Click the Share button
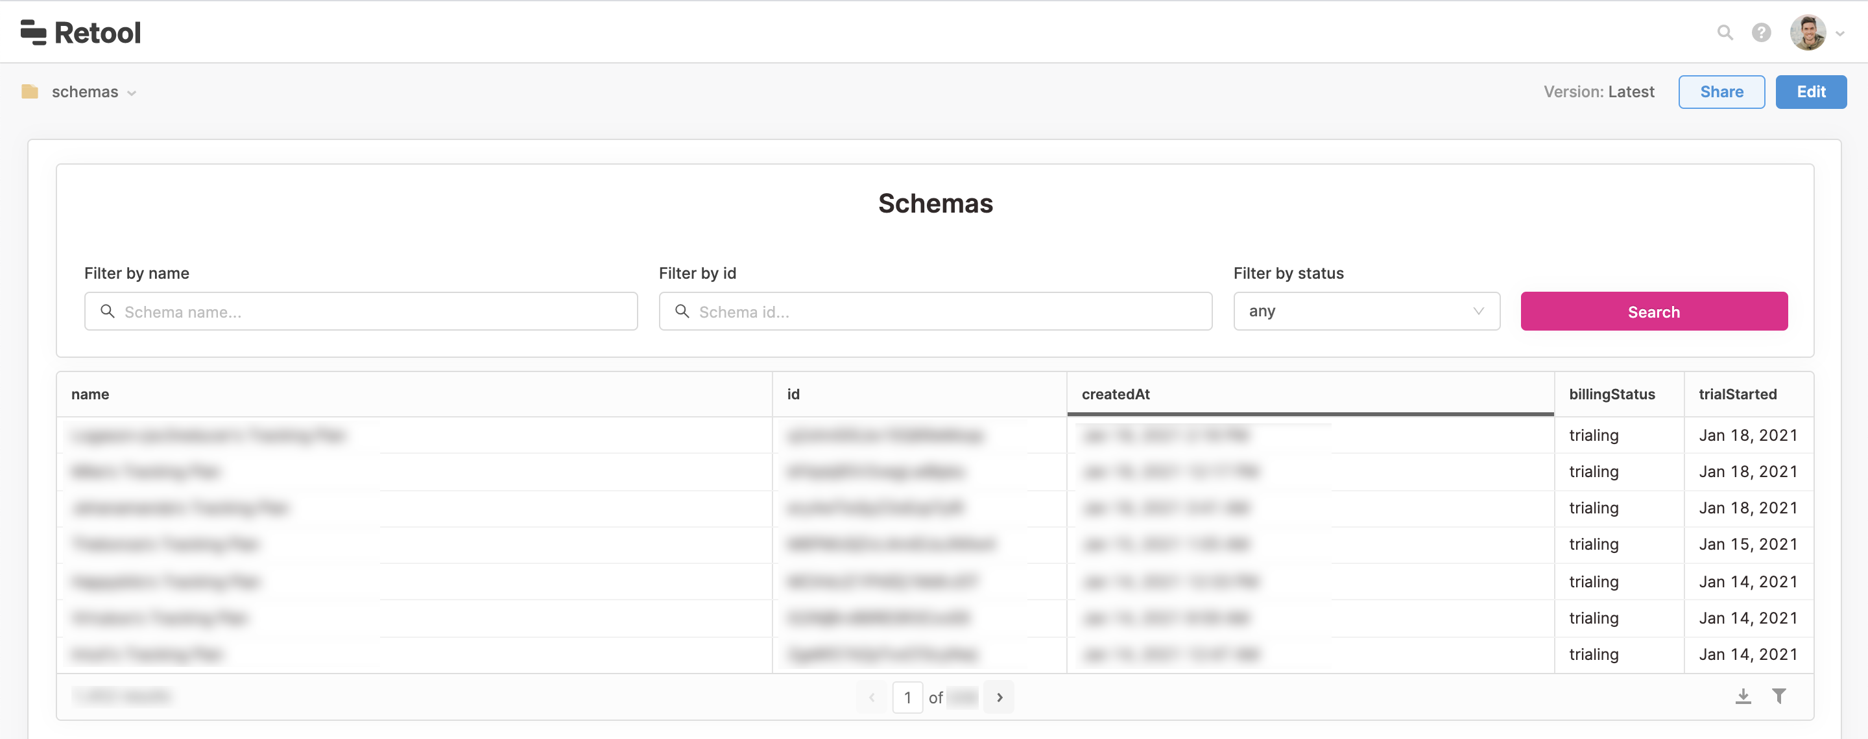The height and width of the screenshot is (739, 1868). pyautogui.click(x=1721, y=91)
